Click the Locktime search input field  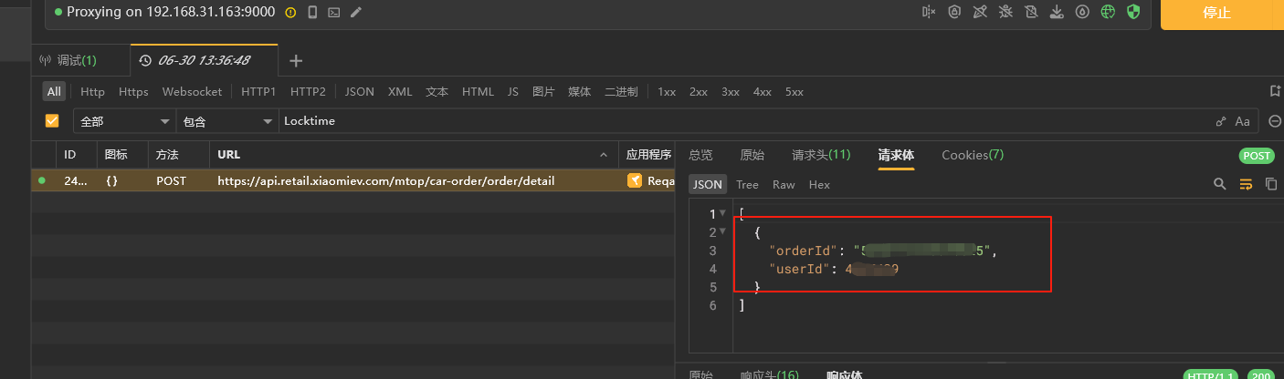tap(744, 120)
